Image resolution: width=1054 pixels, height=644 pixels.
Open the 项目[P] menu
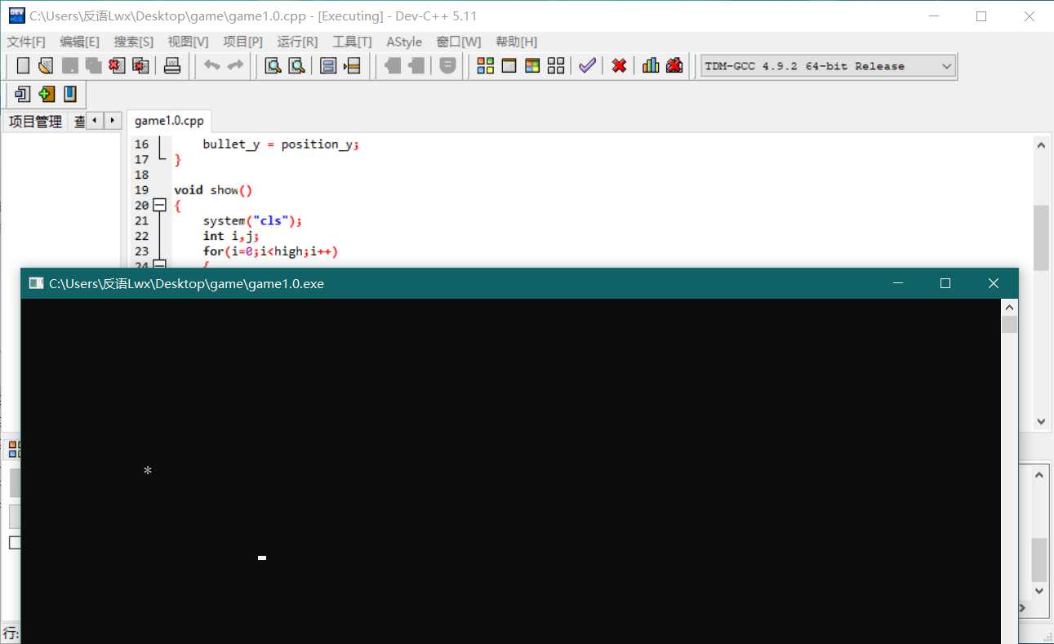243,42
